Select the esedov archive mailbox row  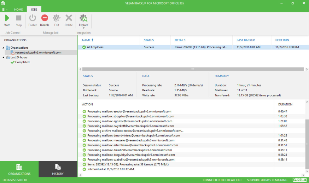tap(191, 131)
